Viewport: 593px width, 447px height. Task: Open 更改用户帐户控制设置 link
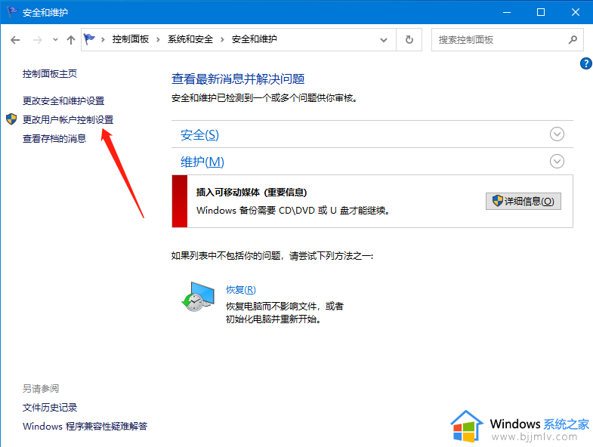[x=68, y=120]
